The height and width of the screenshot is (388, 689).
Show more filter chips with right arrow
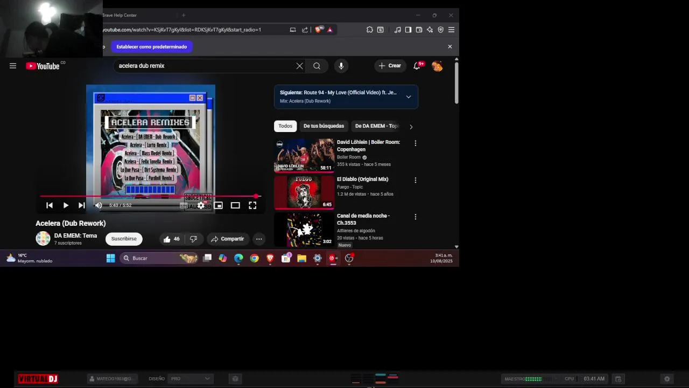pos(411,127)
